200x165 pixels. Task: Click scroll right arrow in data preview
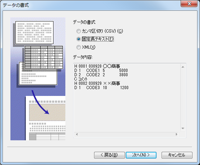[177, 134]
